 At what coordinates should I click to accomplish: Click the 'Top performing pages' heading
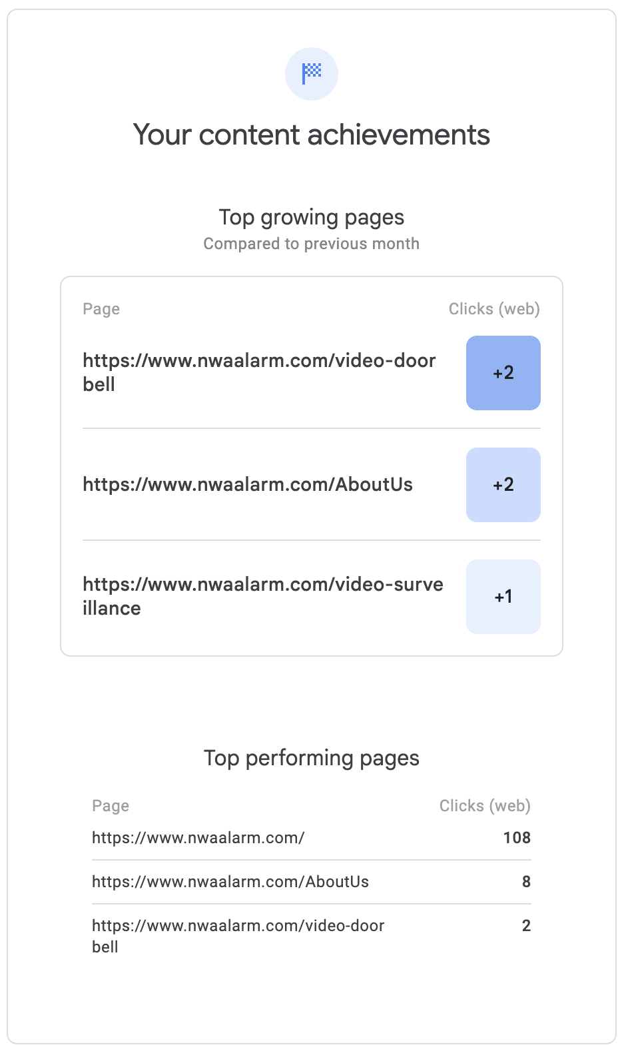pyautogui.click(x=312, y=758)
